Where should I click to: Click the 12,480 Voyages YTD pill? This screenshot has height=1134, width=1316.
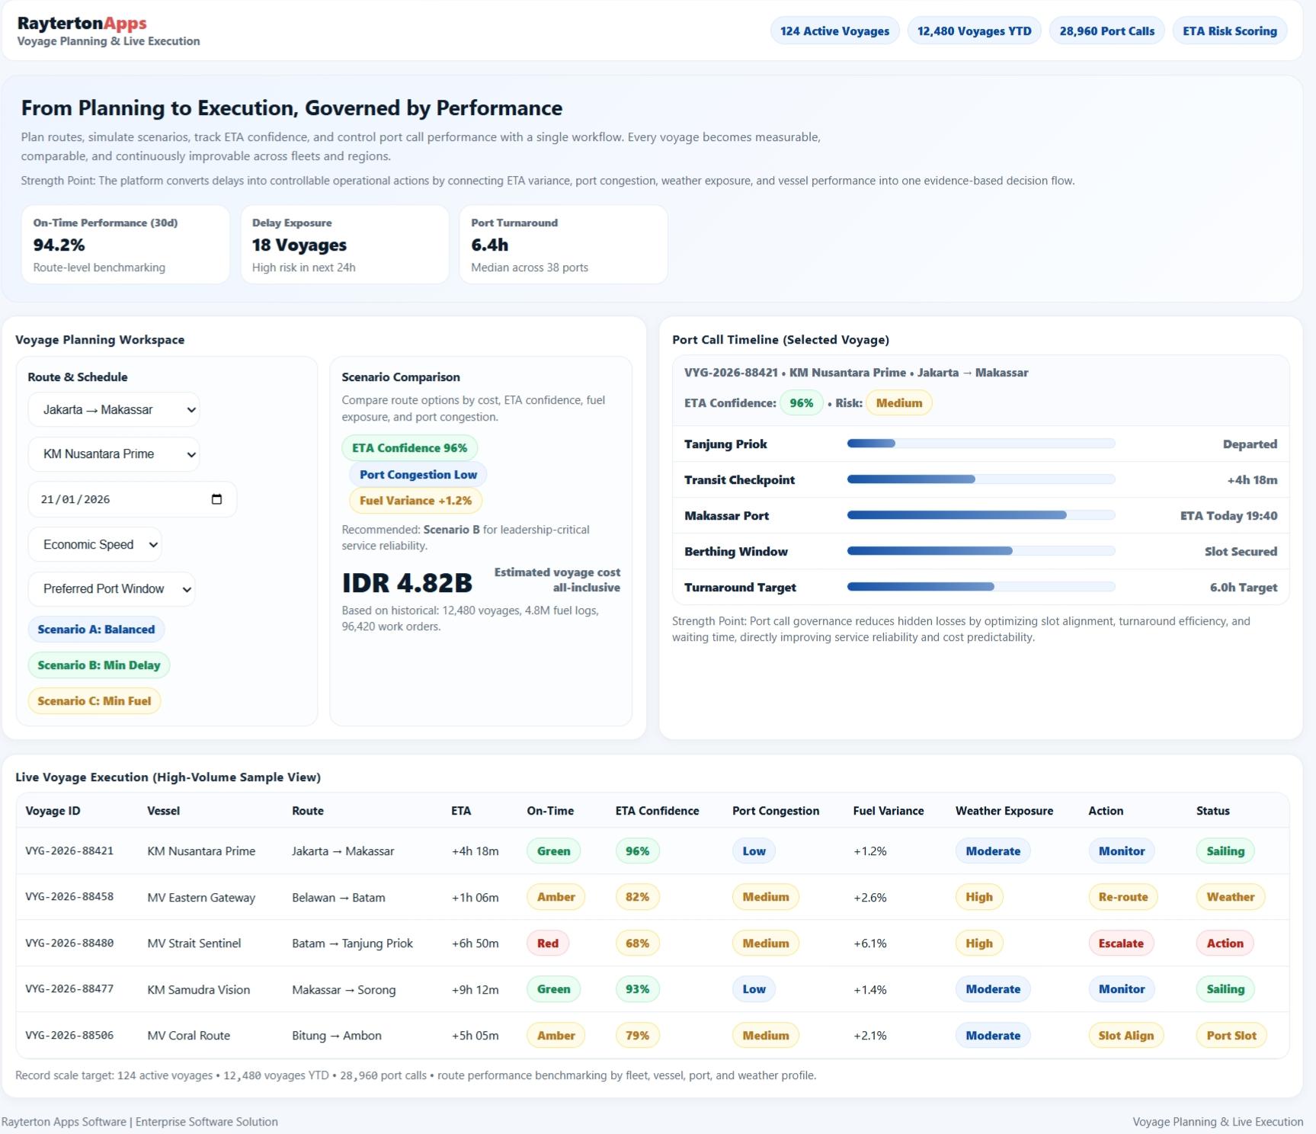974,31
